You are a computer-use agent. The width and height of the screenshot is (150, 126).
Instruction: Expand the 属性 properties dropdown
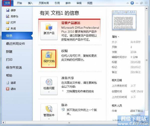tap(115, 37)
